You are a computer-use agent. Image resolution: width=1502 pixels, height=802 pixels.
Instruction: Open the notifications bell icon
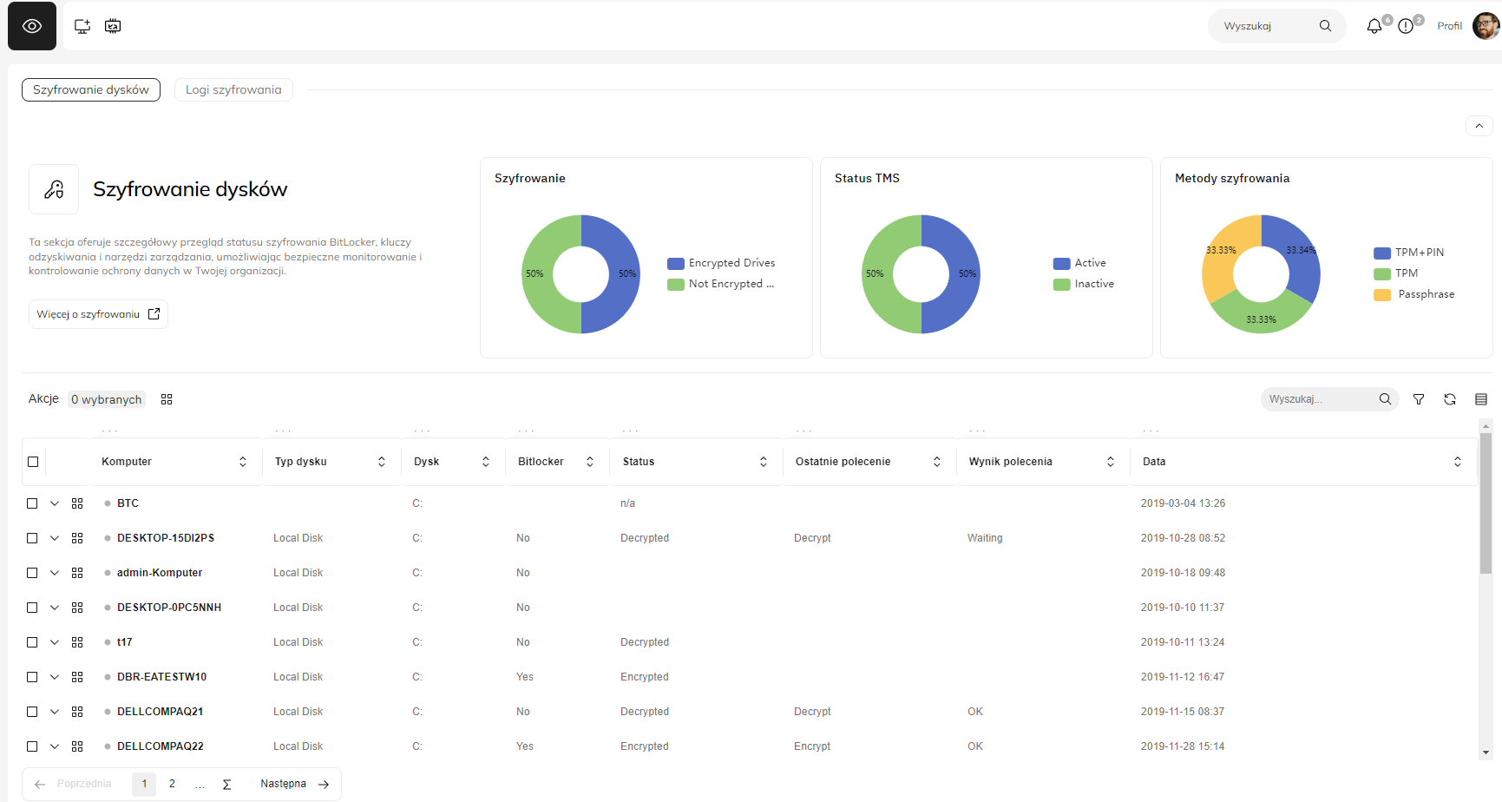[x=1374, y=26]
